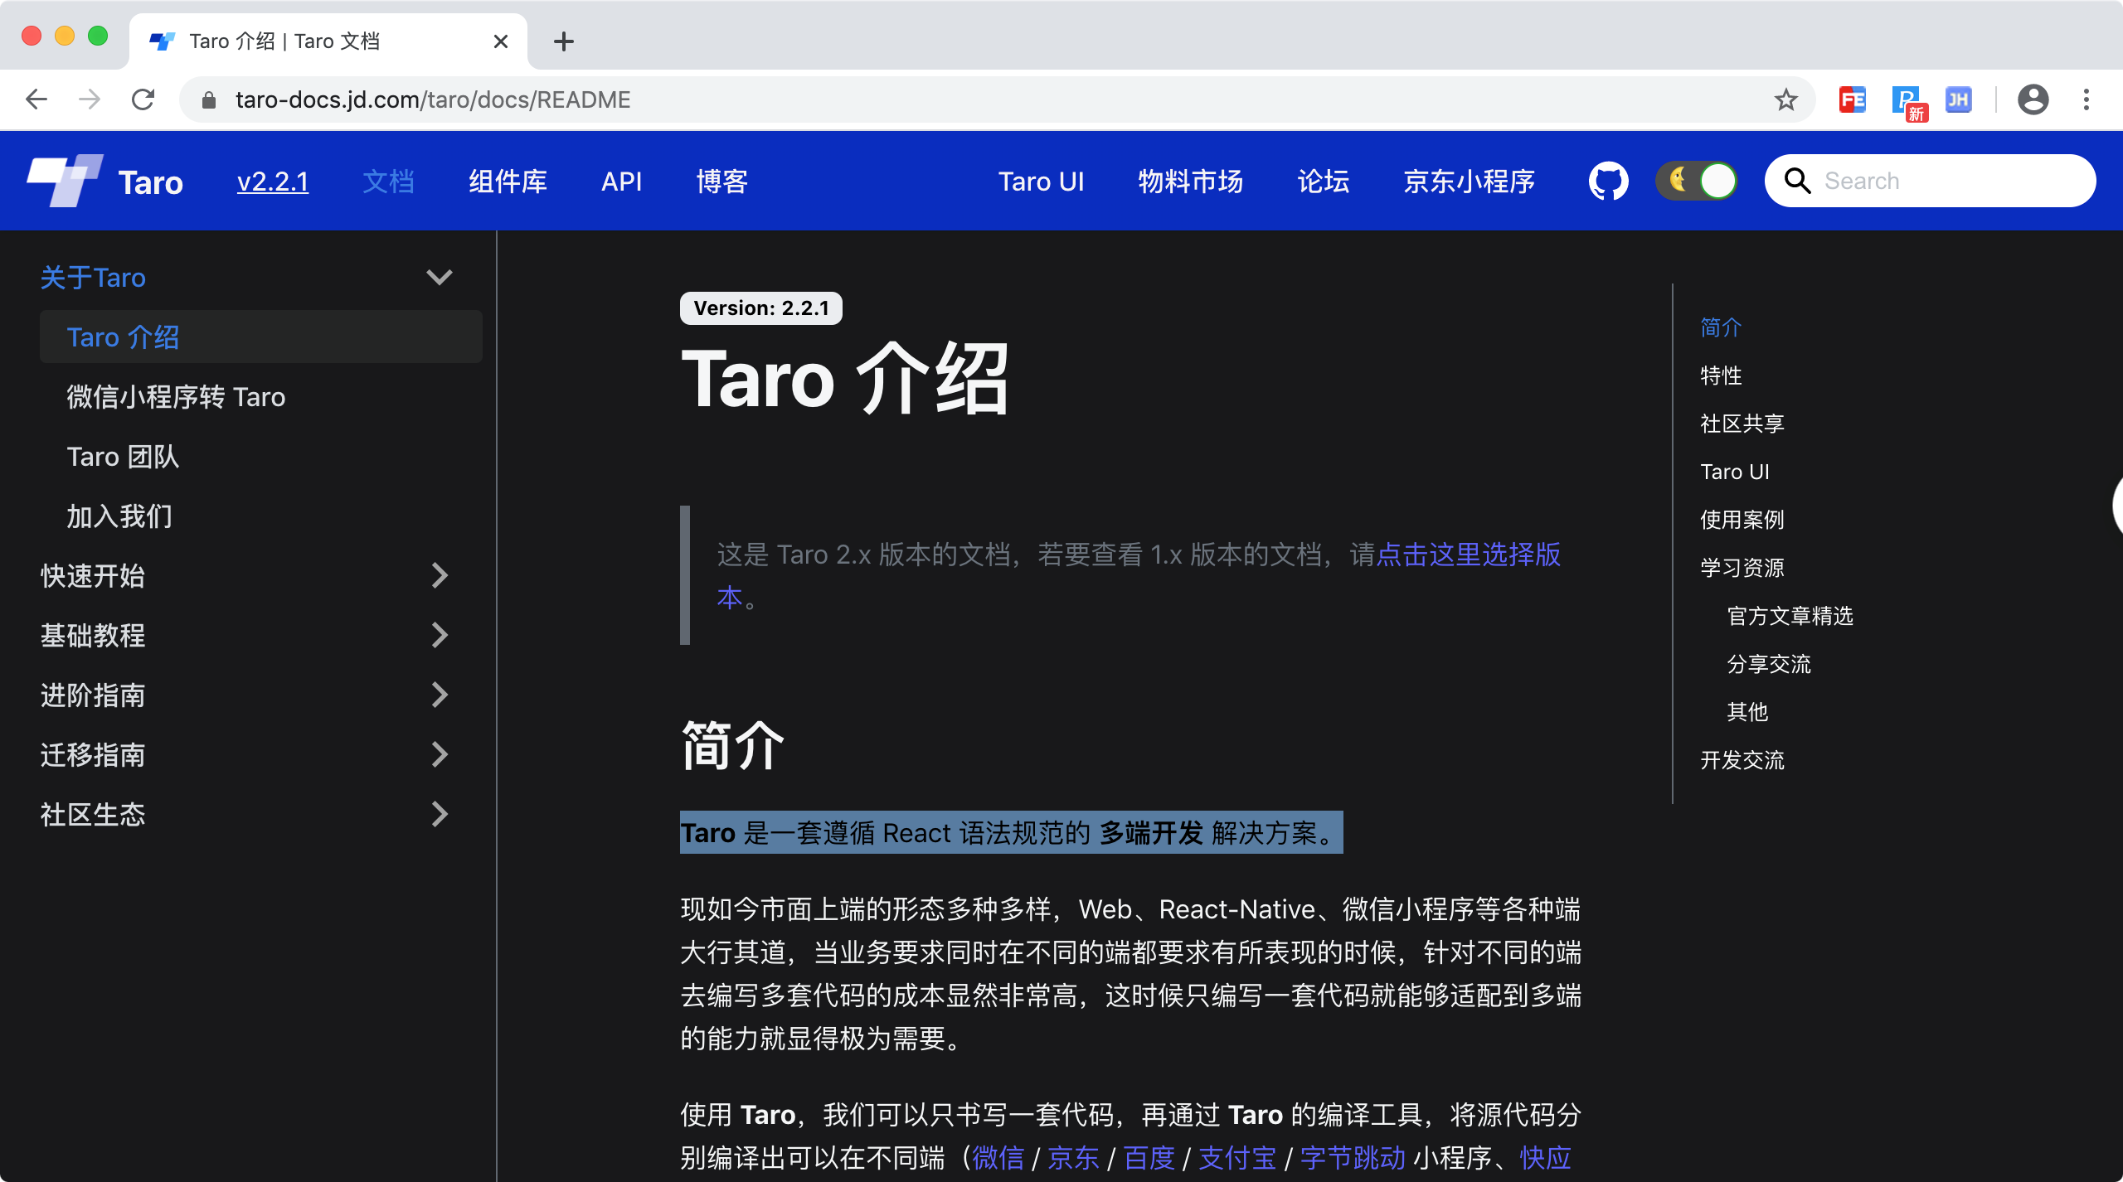2123x1182 pixels.
Task: Bookmark this page with star icon
Action: click(1785, 99)
